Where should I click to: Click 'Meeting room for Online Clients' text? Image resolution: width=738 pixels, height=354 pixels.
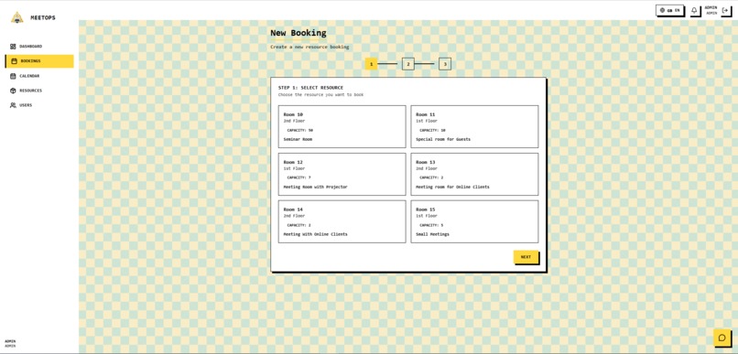coord(452,188)
